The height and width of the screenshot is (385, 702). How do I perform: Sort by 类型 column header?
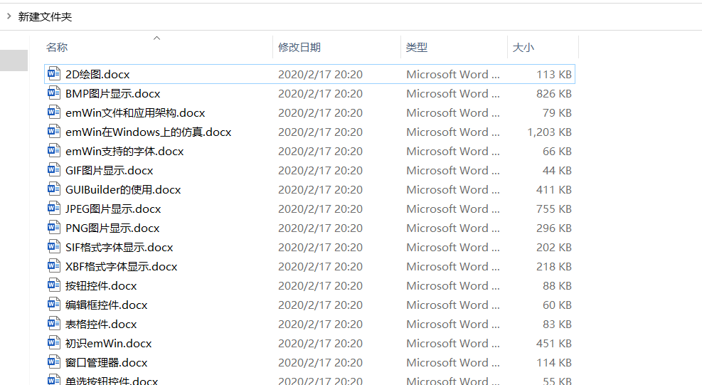417,48
